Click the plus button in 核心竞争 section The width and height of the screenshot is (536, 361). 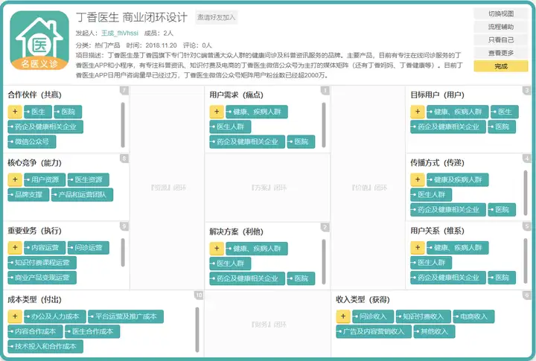(15, 179)
